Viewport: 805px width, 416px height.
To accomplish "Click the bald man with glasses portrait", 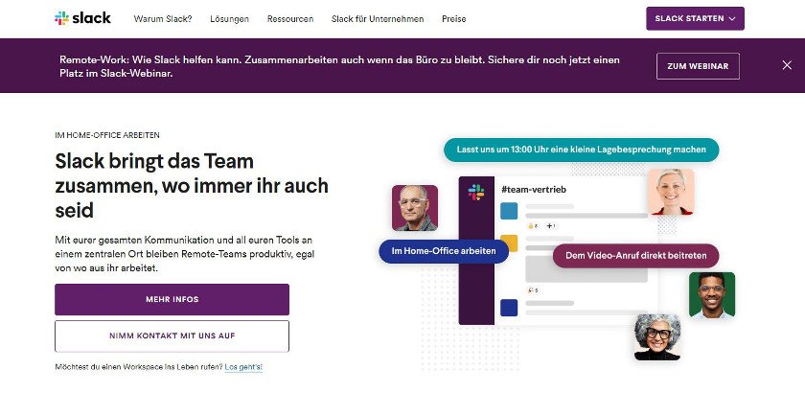I will point(415,208).
